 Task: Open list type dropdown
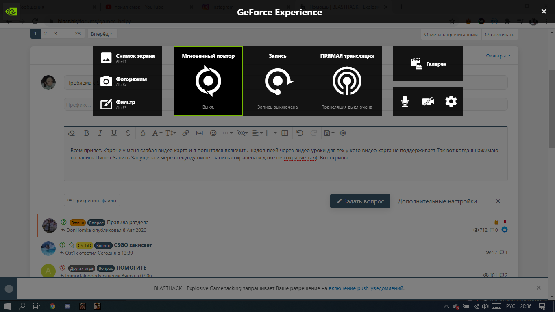coord(271,133)
